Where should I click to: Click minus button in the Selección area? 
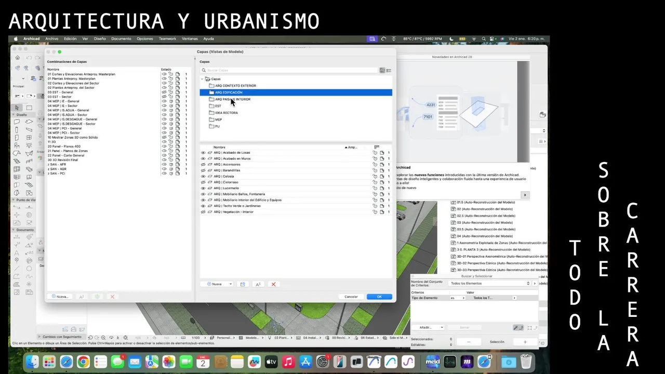pos(469,342)
